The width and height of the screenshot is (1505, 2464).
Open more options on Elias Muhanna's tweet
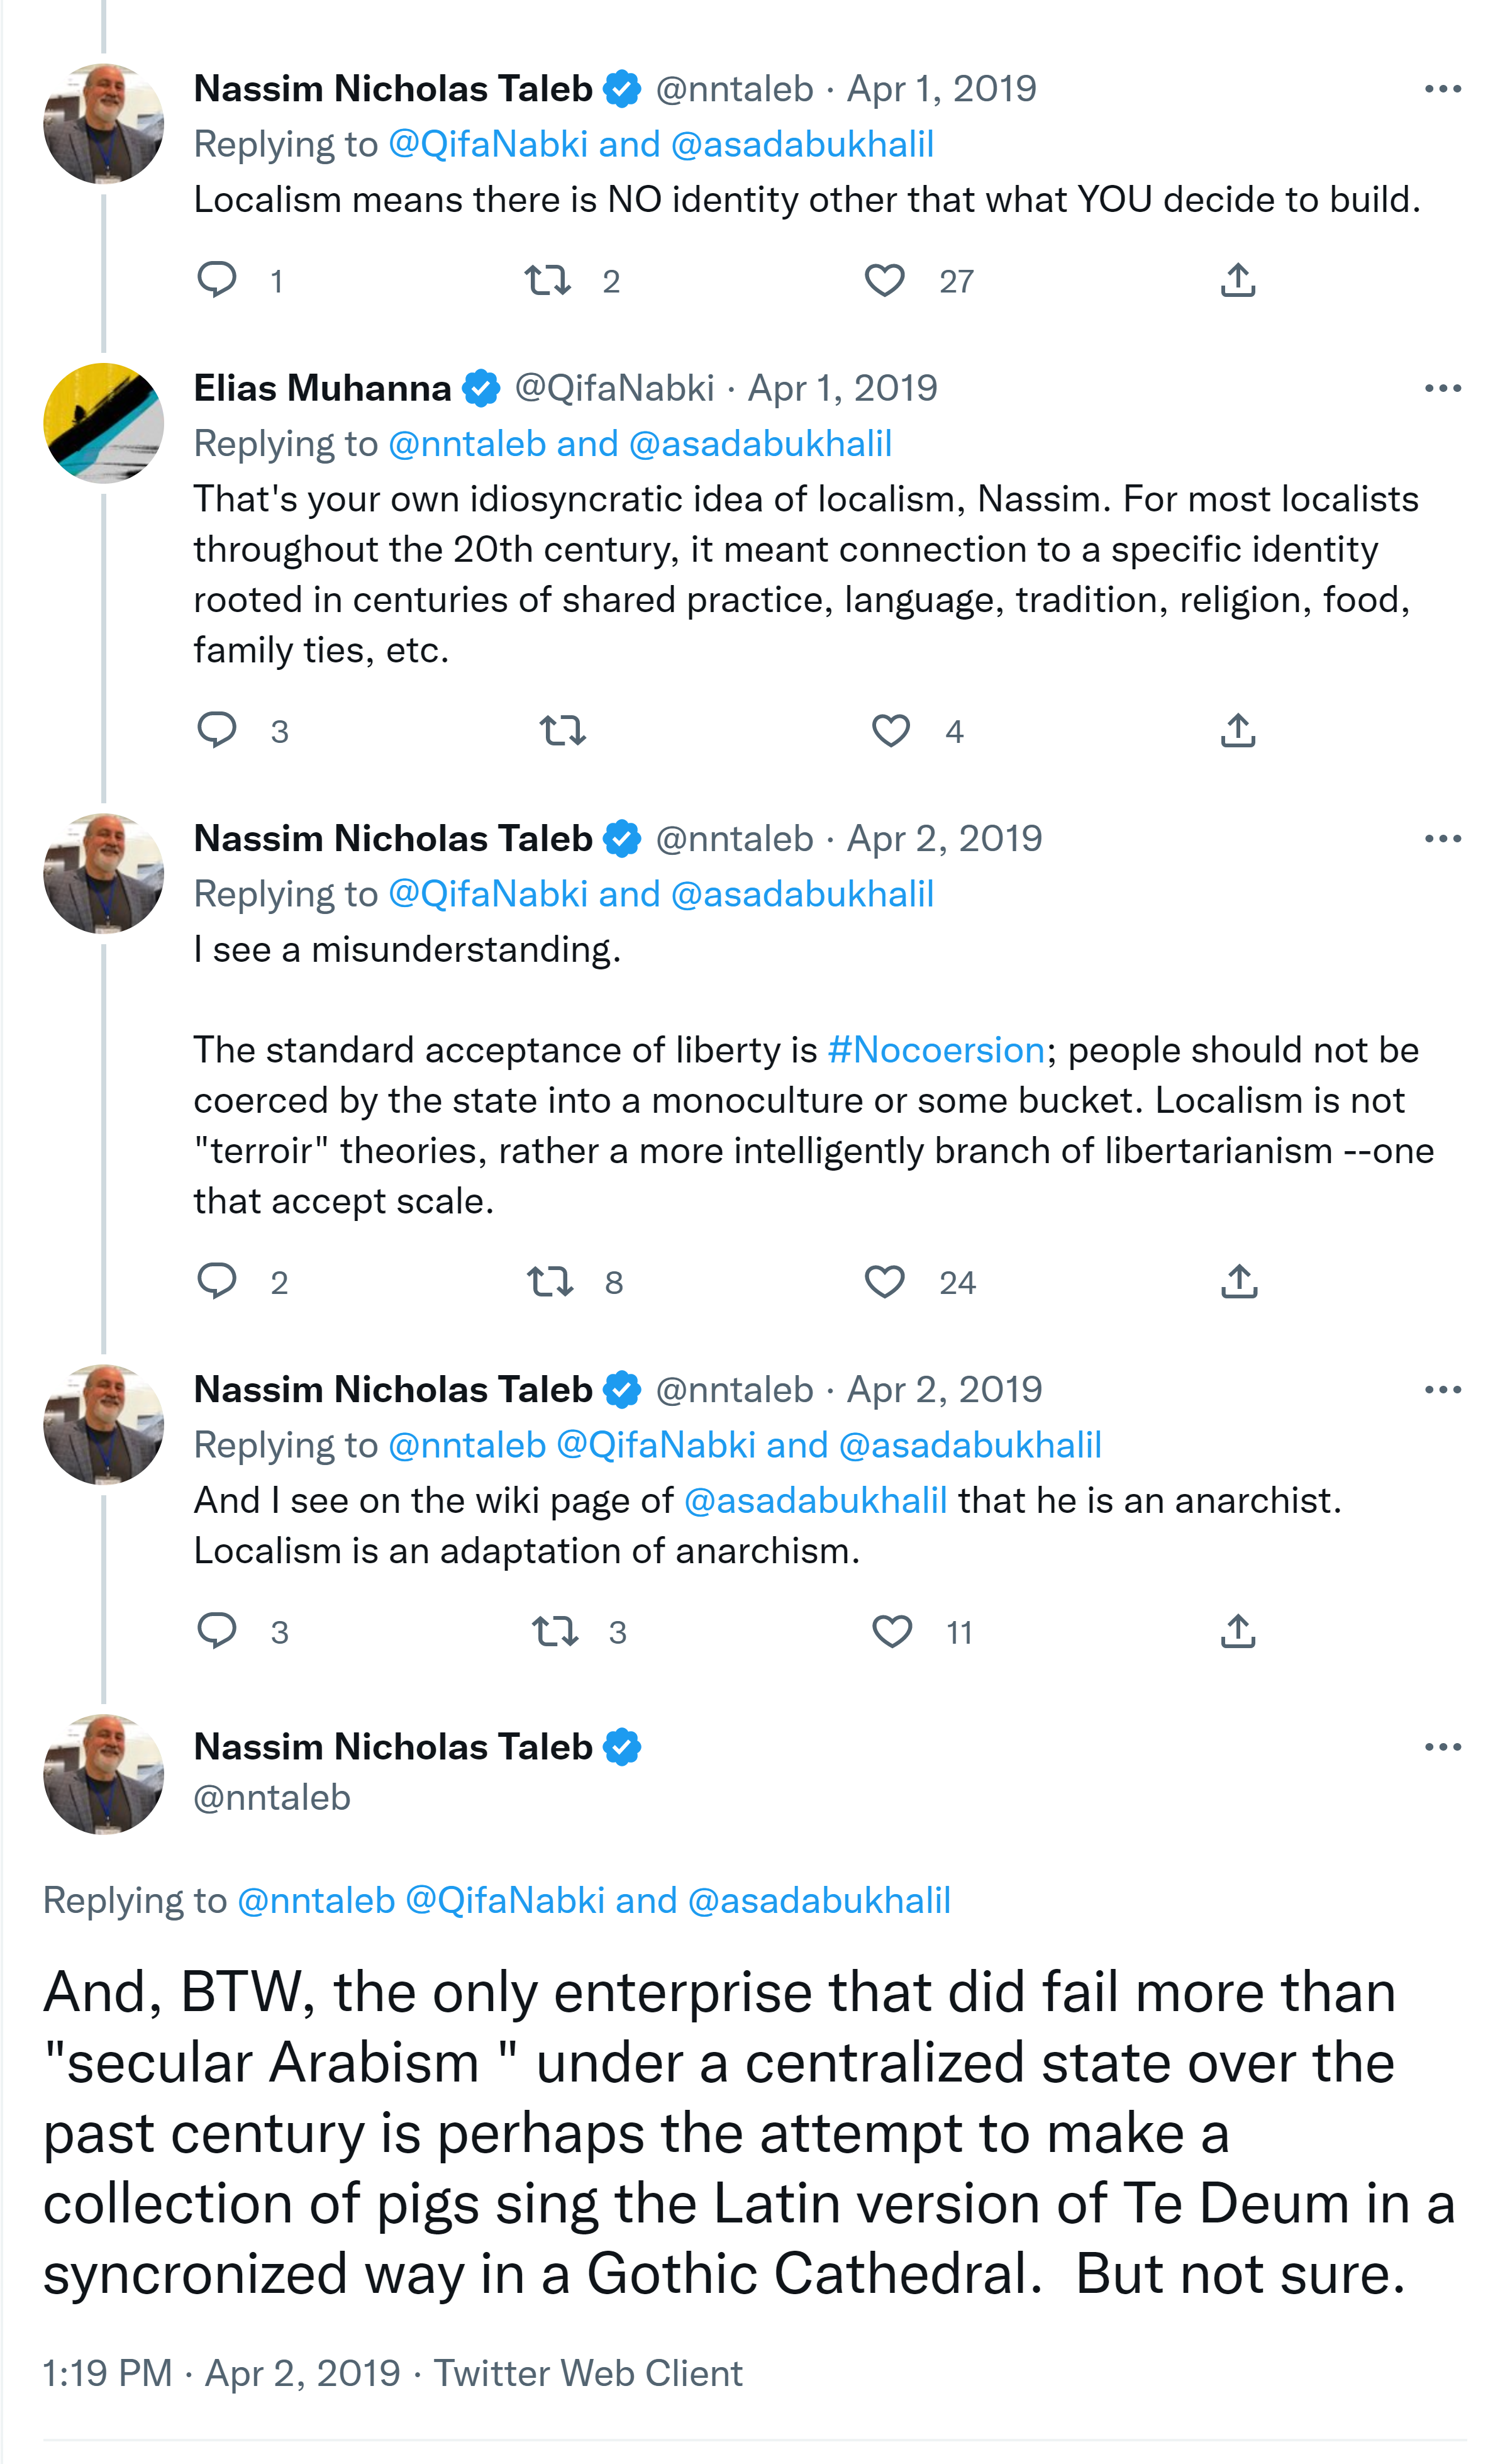coord(1442,388)
